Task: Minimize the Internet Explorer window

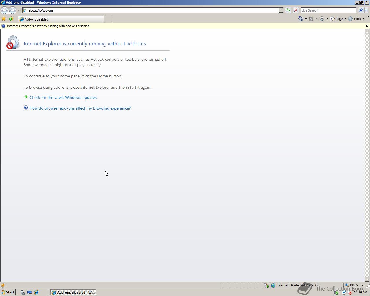Action: (357, 2)
